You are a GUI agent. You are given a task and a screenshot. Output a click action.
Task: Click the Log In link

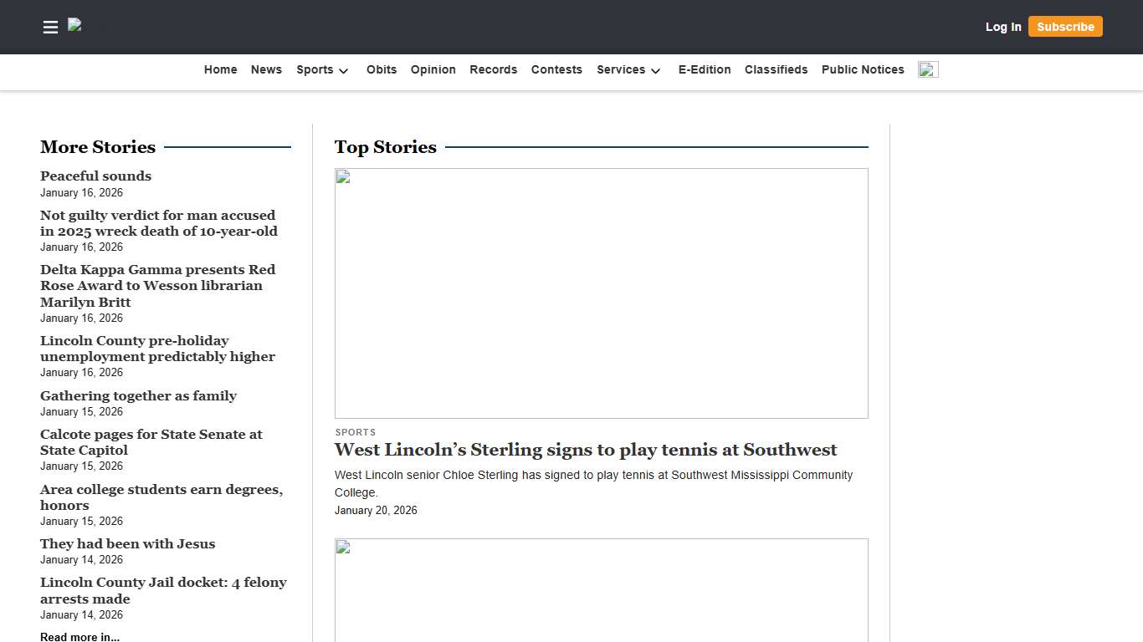(x=1002, y=27)
